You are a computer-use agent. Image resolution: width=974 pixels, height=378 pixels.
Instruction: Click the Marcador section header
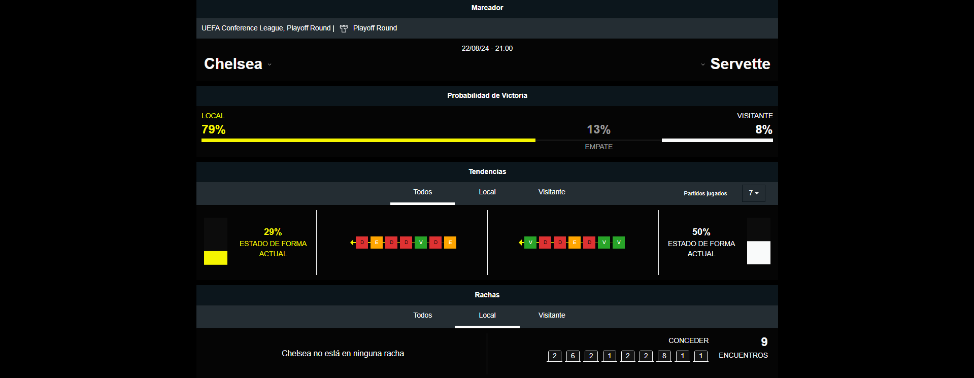(487, 8)
